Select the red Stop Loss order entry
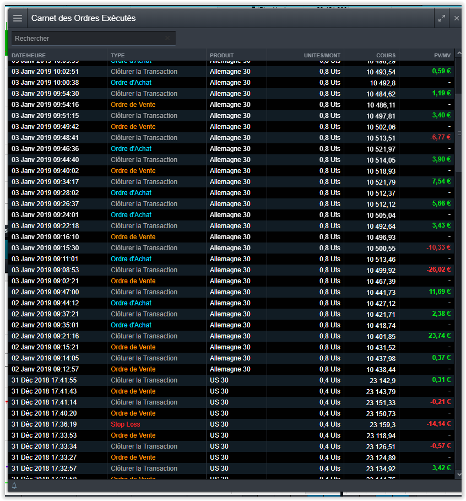466x501 pixels. [x=126, y=424]
